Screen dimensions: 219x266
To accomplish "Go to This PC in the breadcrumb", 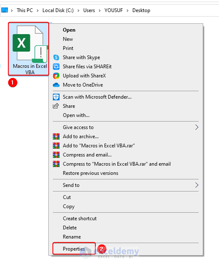I will [25, 10].
